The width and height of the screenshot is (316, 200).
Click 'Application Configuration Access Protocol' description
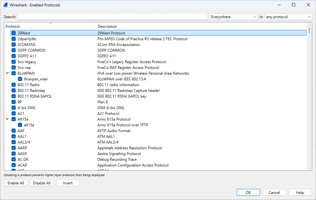tap(133, 165)
